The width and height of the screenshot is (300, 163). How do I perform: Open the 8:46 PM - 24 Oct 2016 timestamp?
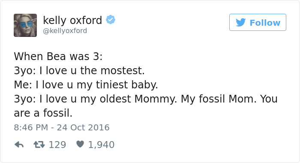(x=62, y=127)
